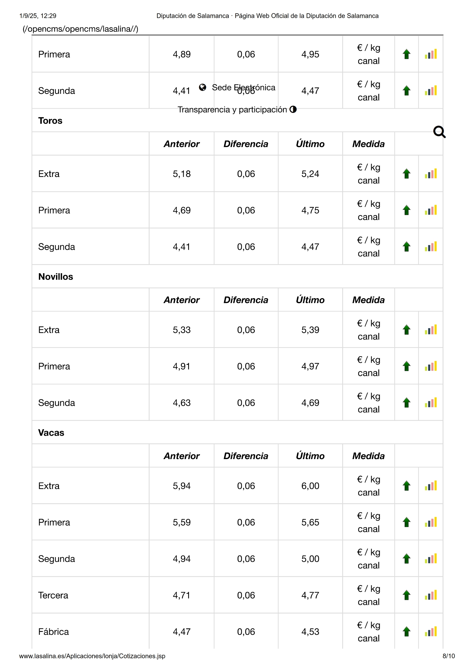
Task: Open chart icon for Vacas Extra row
Action: [430, 485]
